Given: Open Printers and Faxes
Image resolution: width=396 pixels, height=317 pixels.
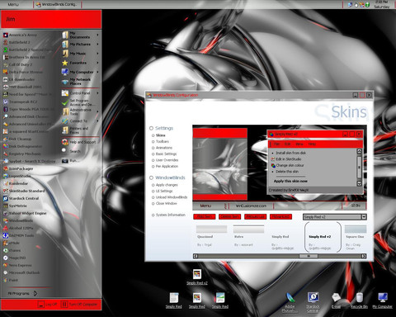Looking at the screenshot, I should pyautogui.click(x=75, y=130).
